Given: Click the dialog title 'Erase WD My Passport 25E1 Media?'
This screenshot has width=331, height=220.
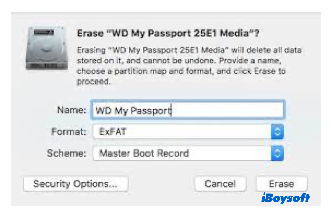Looking at the screenshot, I should (168, 34).
